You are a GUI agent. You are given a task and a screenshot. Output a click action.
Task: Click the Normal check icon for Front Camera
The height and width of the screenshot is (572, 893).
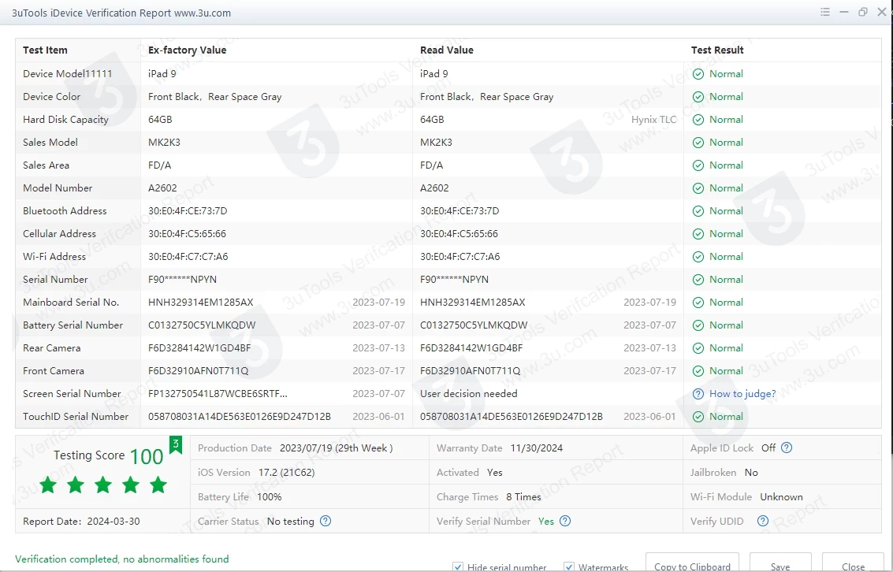point(698,371)
